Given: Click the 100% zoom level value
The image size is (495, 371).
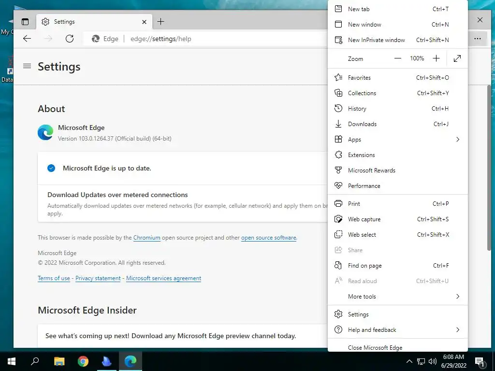Looking at the screenshot, I should coord(417,58).
